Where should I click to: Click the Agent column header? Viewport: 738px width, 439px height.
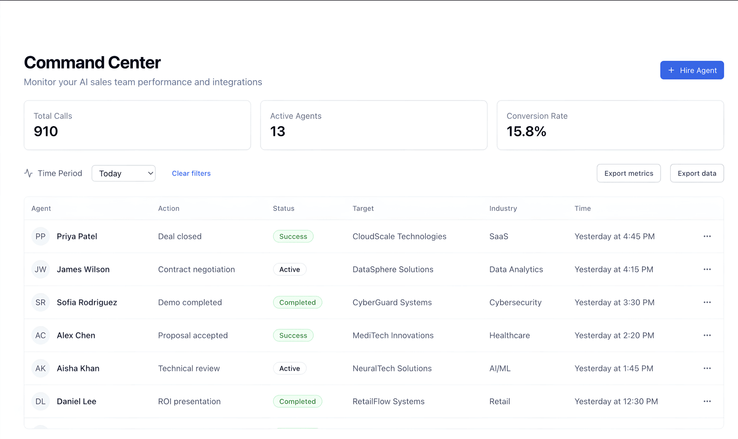(x=41, y=208)
